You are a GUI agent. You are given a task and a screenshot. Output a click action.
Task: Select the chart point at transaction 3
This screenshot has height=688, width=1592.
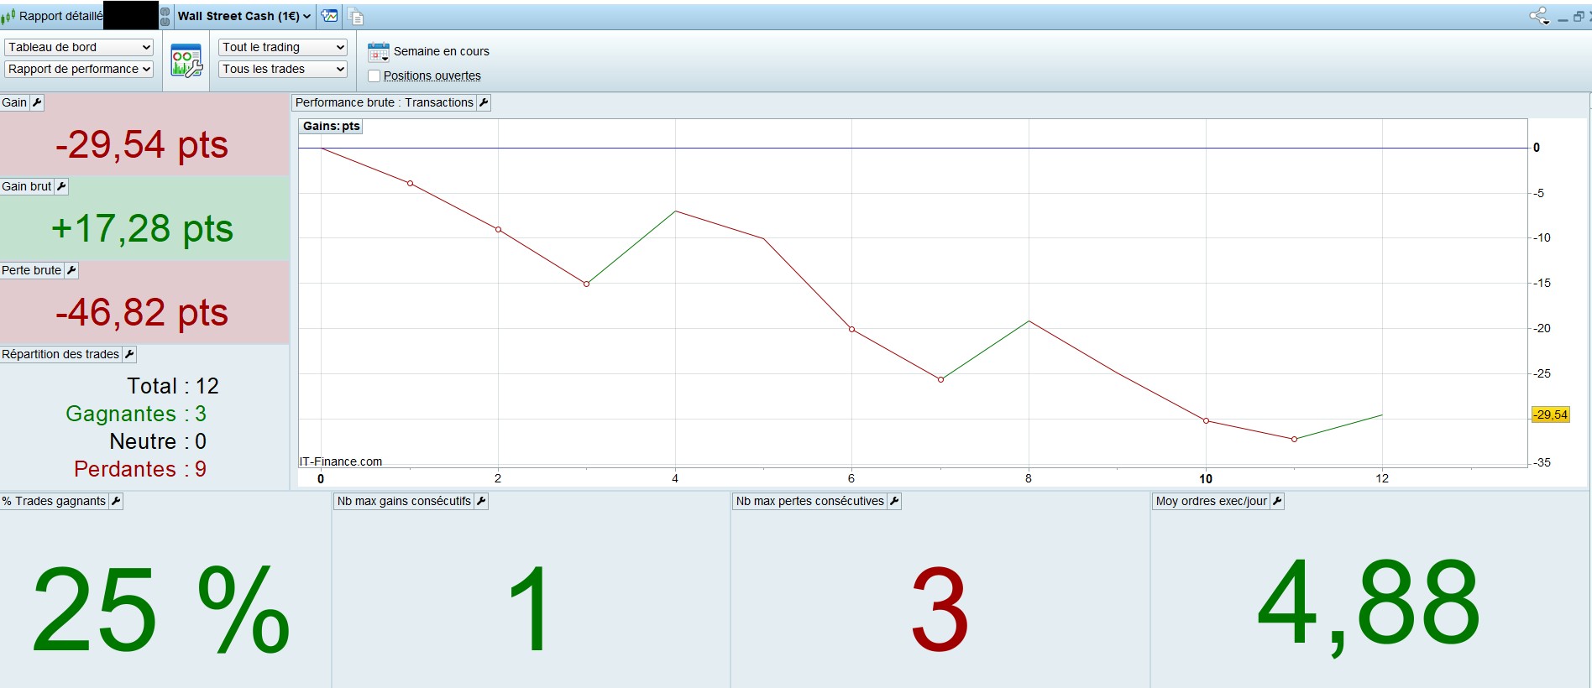point(586,284)
